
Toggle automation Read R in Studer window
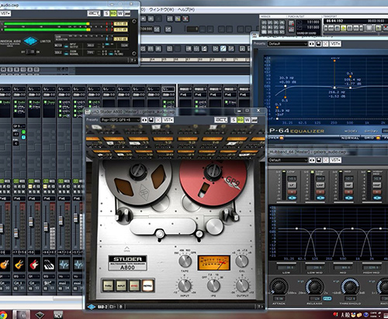pos(241,120)
